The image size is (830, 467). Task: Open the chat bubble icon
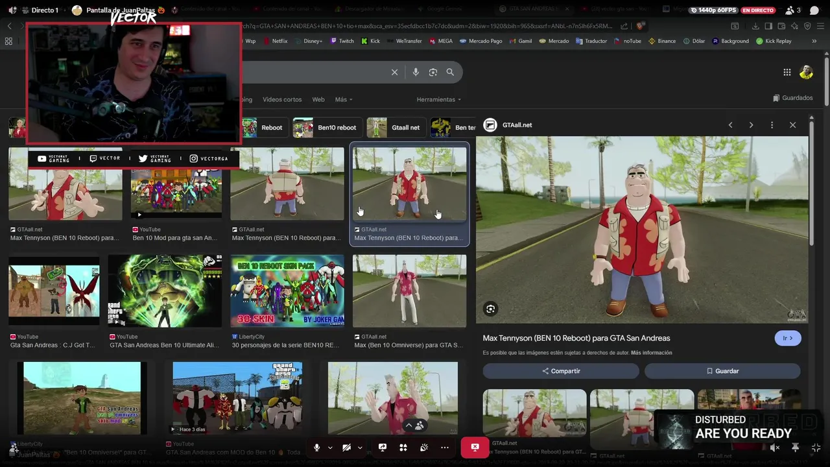(x=814, y=10)
